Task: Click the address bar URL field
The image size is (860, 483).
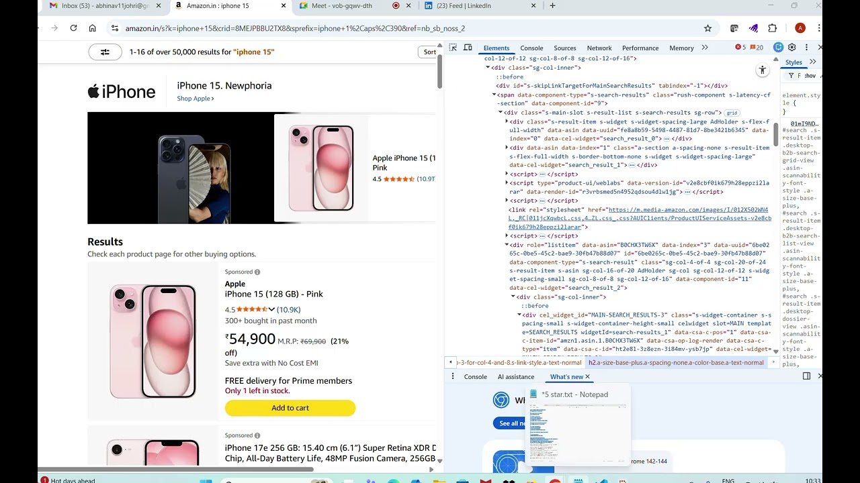Action: (x=410, y=28)
